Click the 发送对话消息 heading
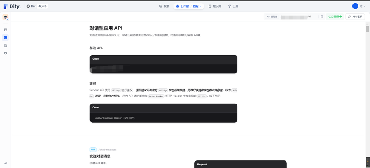This screenshot has width=370, height=168. click(x=100, y=156)
